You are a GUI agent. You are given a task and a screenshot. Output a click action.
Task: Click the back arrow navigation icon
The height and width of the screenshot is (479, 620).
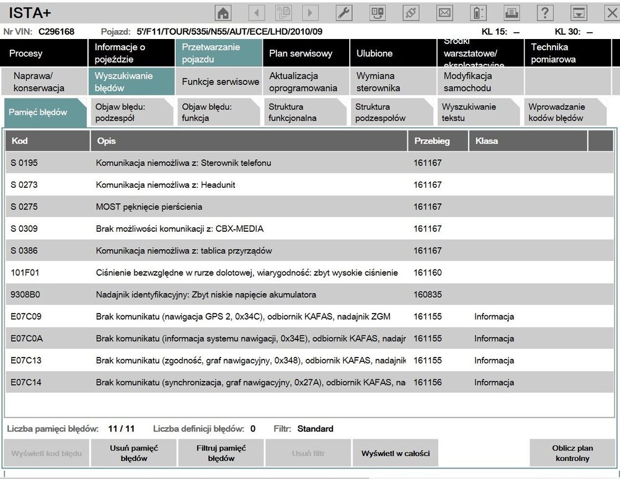257,13
